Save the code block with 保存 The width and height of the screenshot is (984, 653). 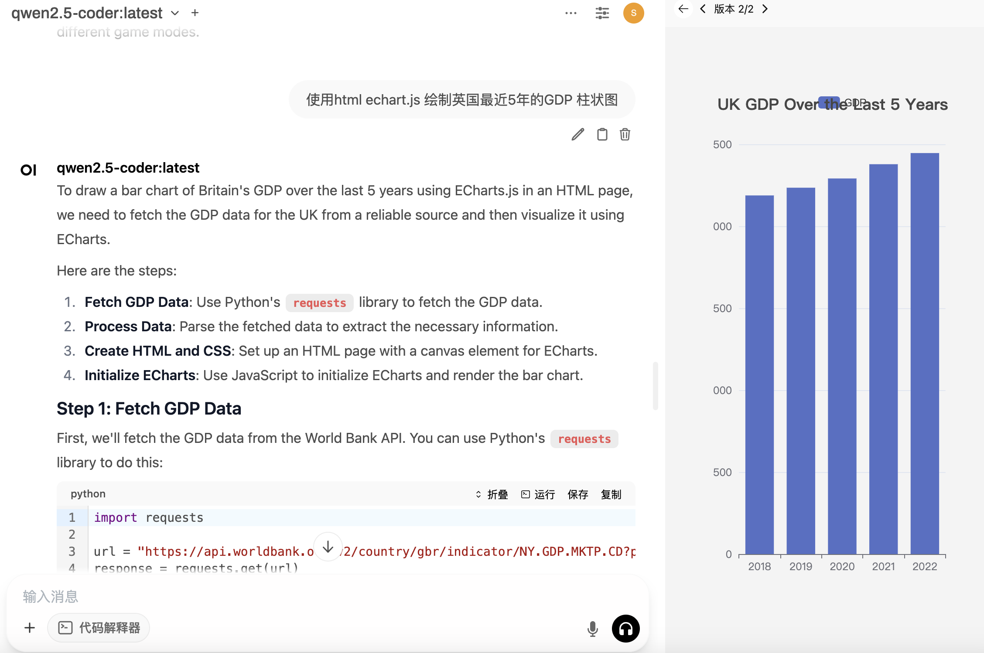click(577, 494)
